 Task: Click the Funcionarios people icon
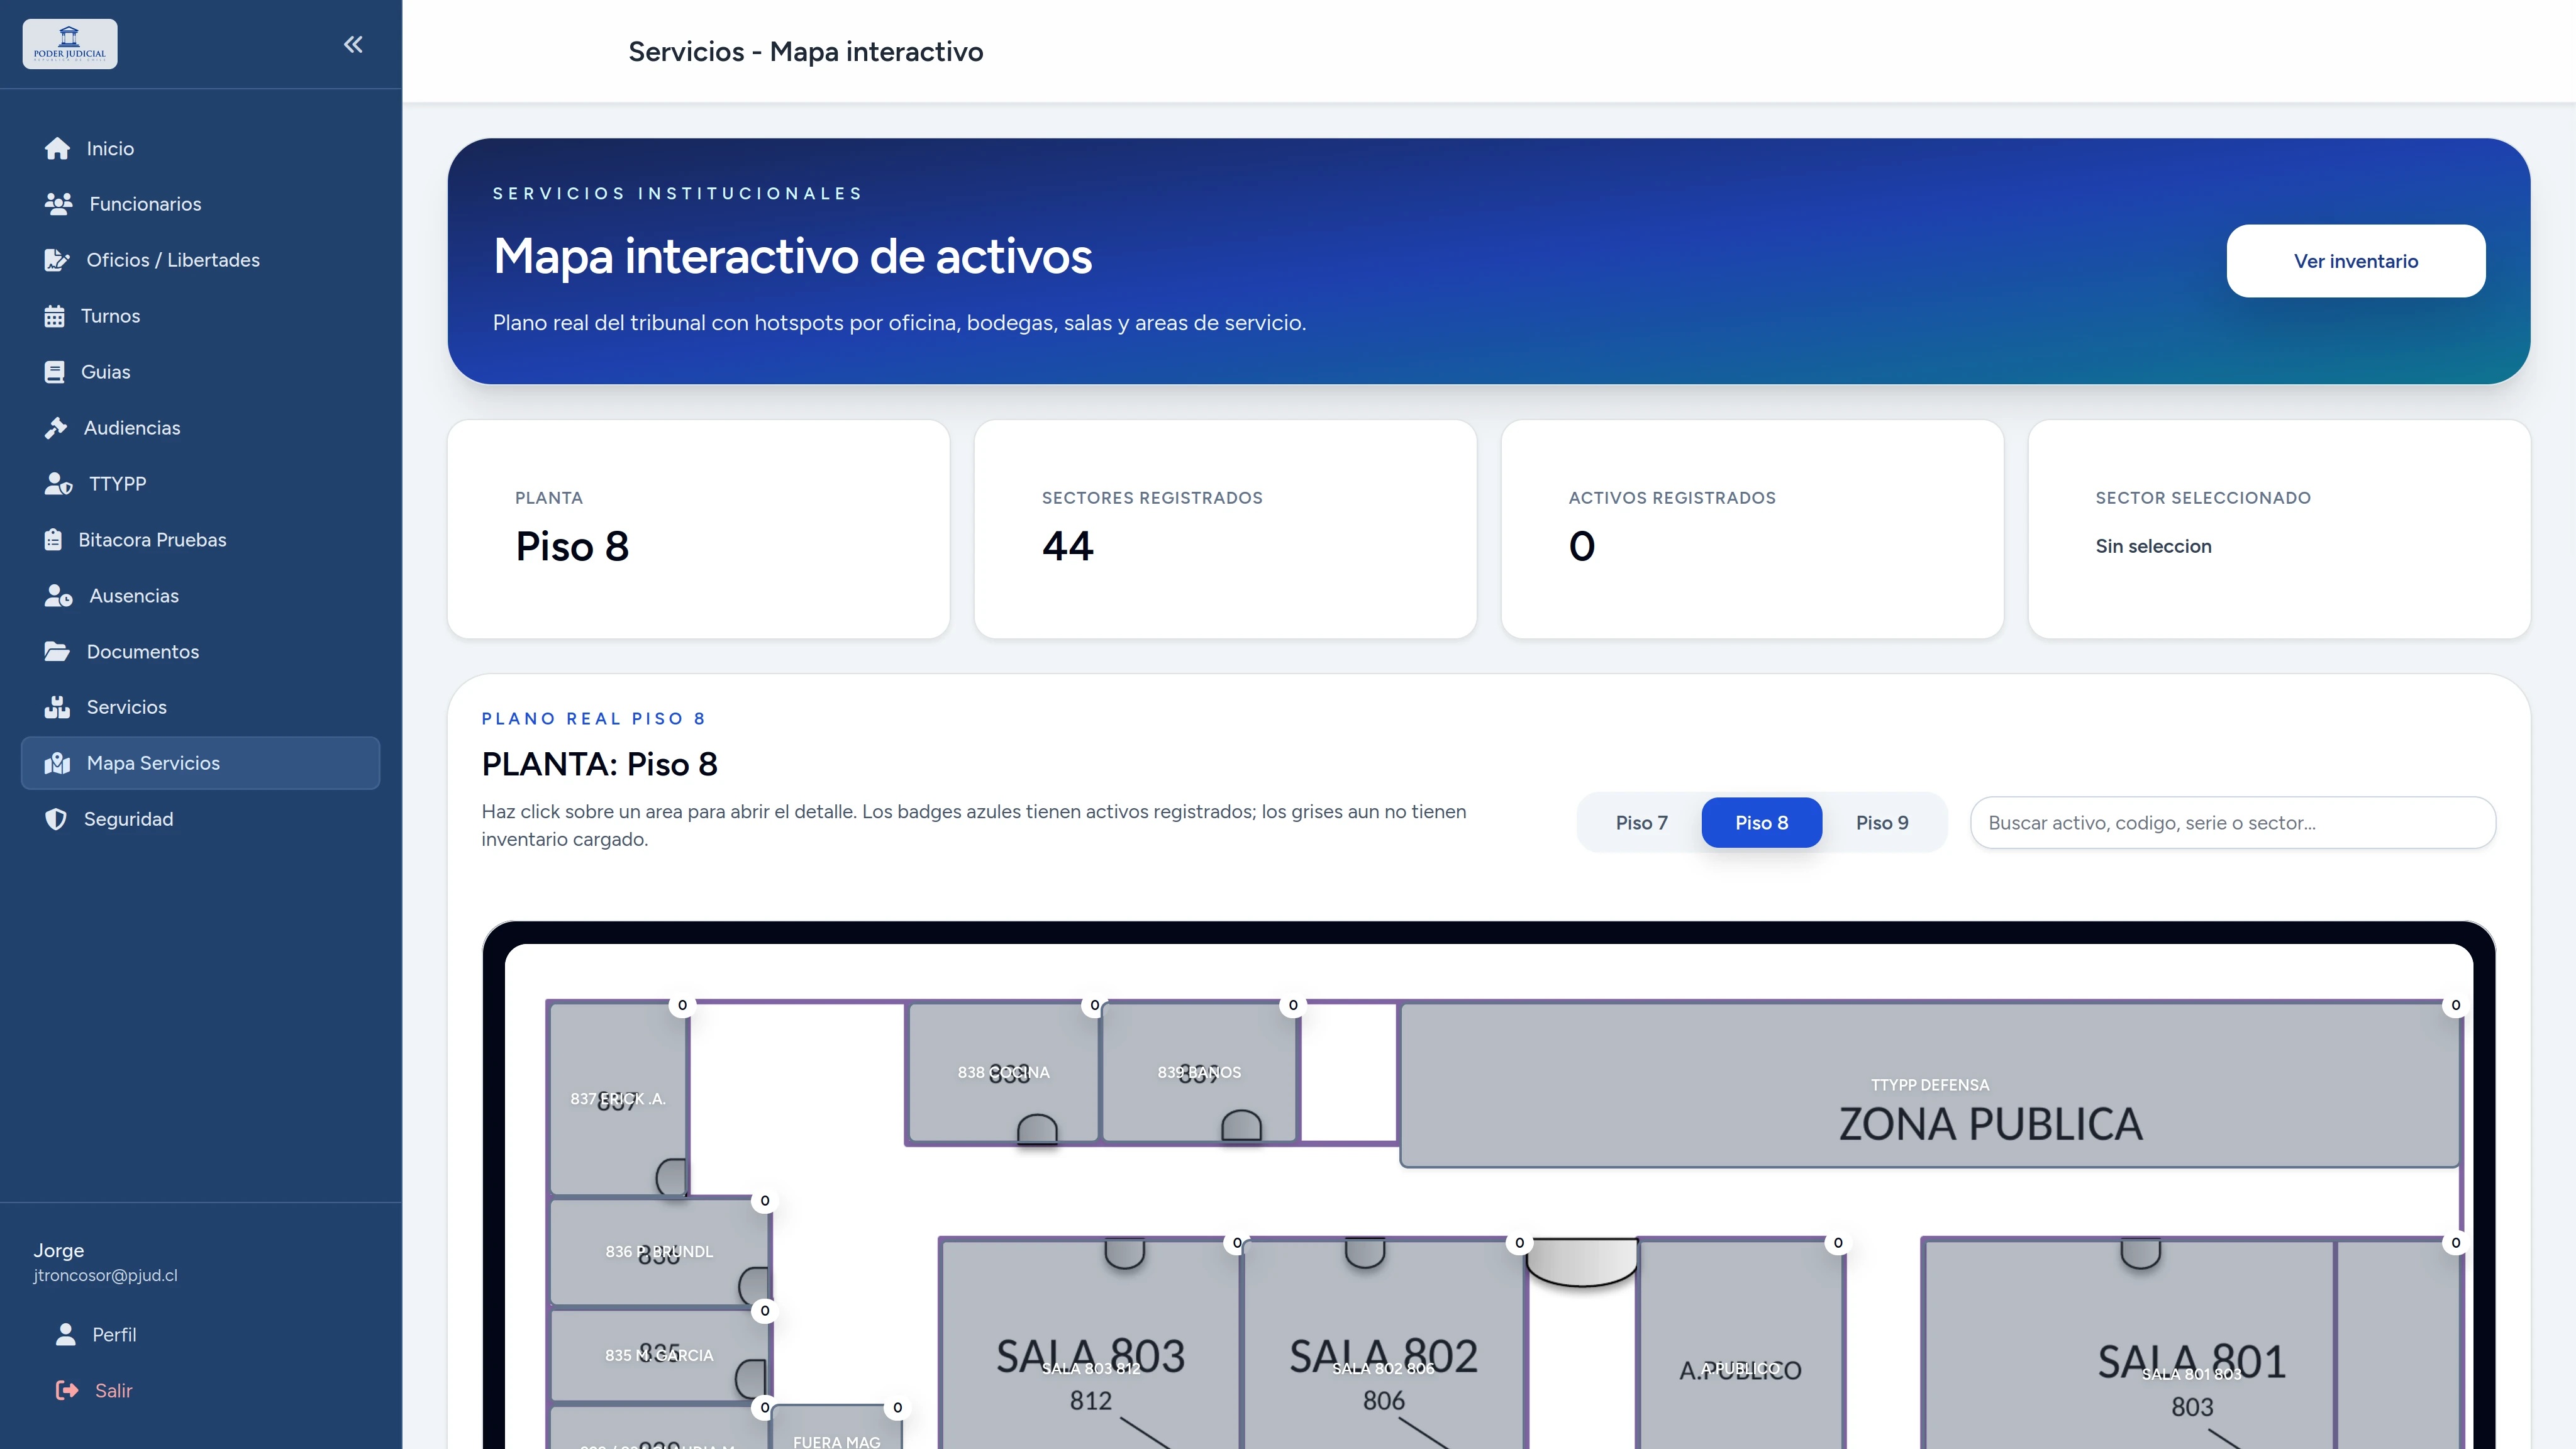coord(58,204)
